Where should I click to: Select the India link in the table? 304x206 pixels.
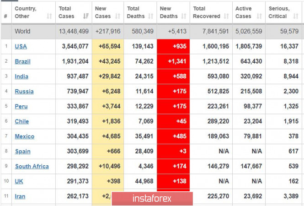[x=21, y=76]
